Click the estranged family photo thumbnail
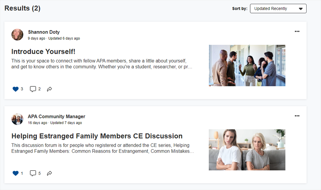This screenshot has width=321, height=190. click(247, 150)
